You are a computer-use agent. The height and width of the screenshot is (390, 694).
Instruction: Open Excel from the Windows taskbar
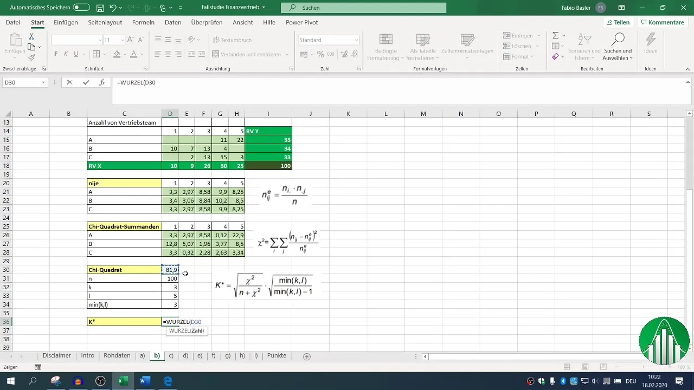[x=123, y=381]
